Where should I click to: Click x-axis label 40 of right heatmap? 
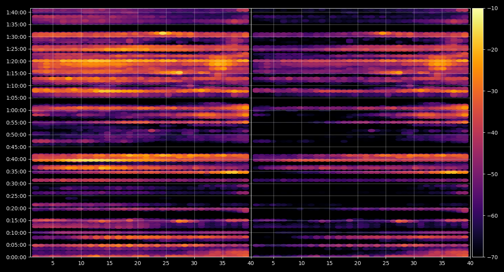(x=470, y=263)
